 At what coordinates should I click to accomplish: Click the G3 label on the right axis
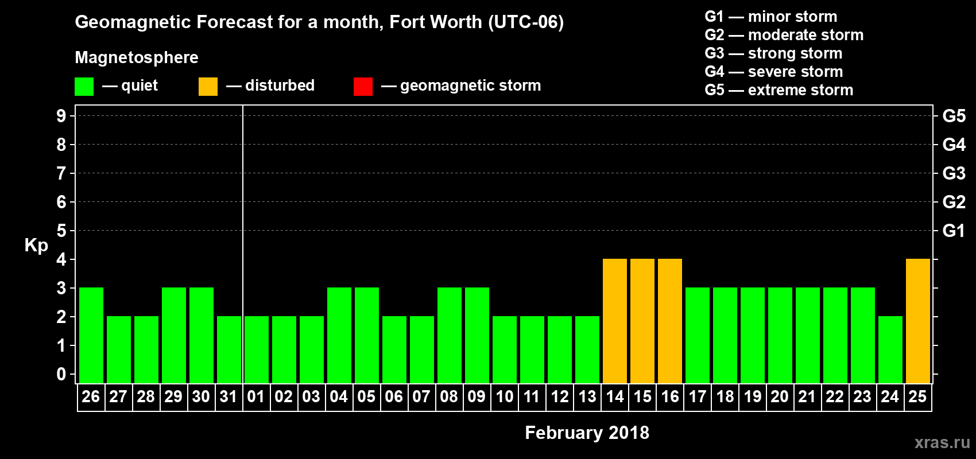(x=954, y=173)
